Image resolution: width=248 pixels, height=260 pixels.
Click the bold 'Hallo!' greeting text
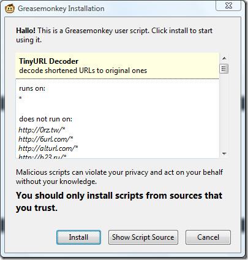coord(26,31)
